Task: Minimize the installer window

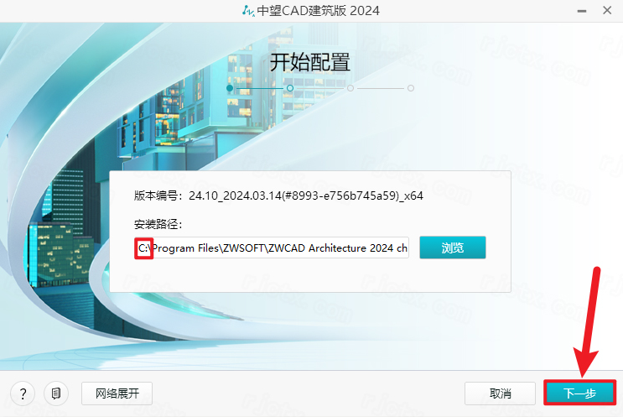Action: (x=579, y=11)
